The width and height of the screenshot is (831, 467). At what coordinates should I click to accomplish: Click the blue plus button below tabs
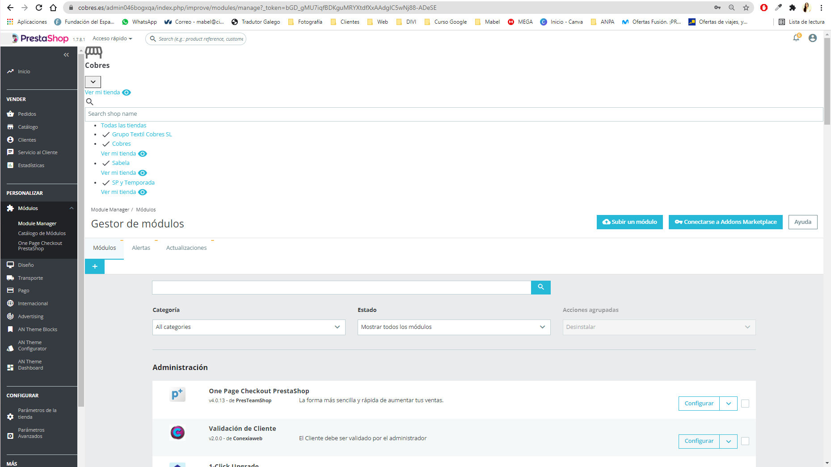click(x=95, y=267)
